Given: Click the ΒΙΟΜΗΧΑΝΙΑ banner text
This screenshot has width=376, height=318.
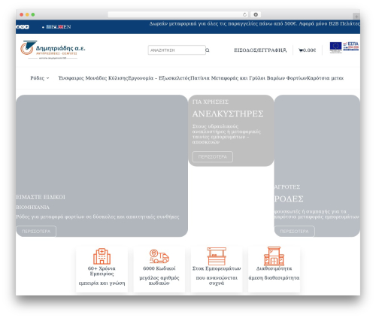Looking at the screenshot, I should 32,207.
